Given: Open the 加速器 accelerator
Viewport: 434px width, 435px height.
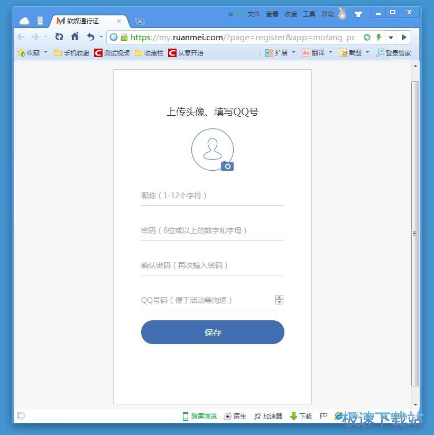Looking at the screenshot, I should pos(269,416).
